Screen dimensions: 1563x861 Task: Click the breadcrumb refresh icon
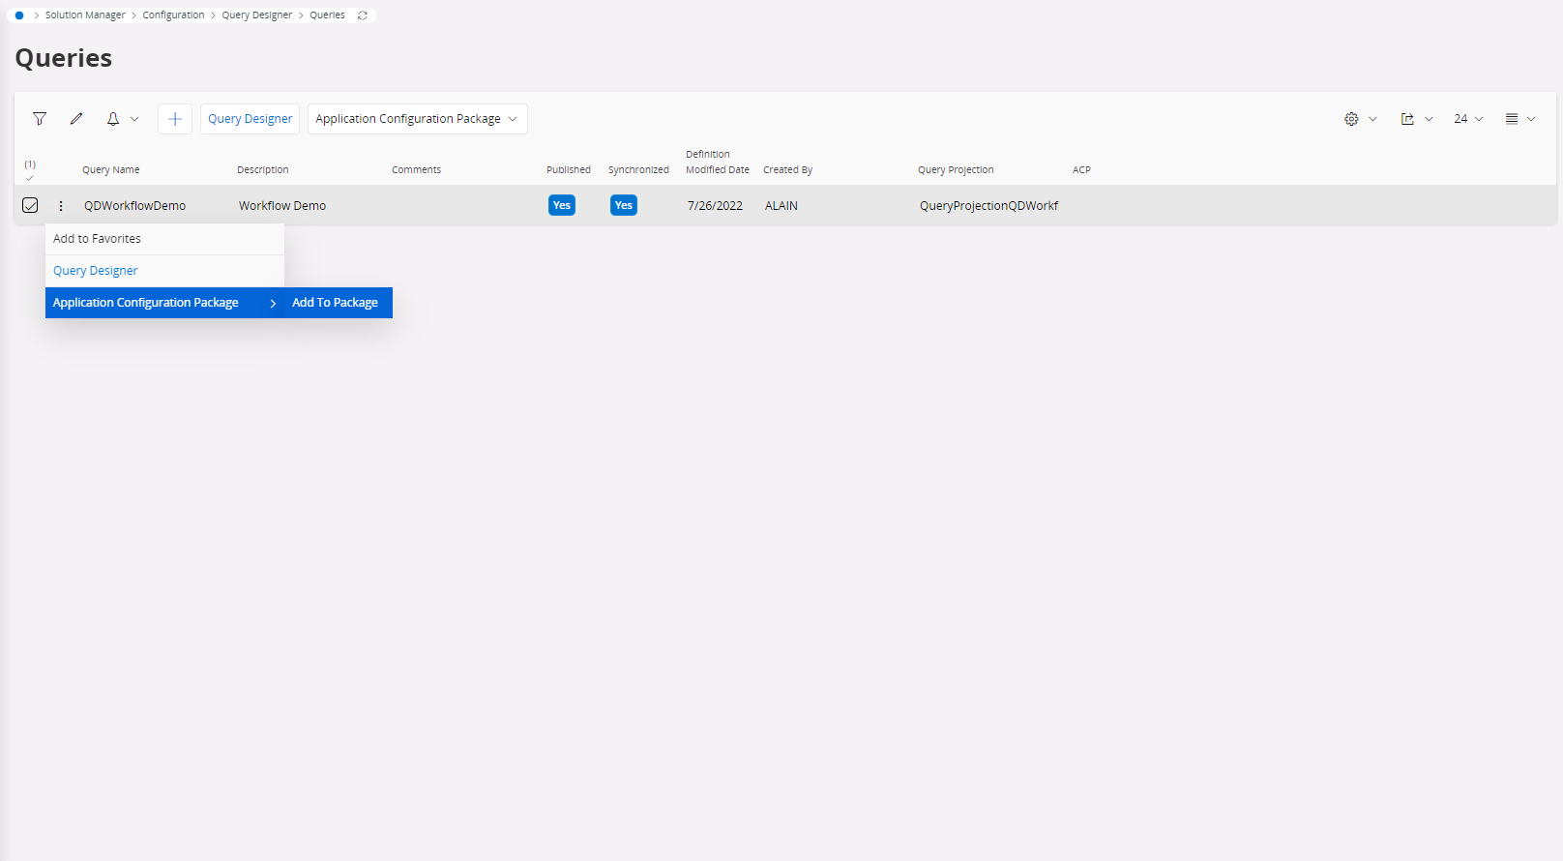click(x=363, y=15)
